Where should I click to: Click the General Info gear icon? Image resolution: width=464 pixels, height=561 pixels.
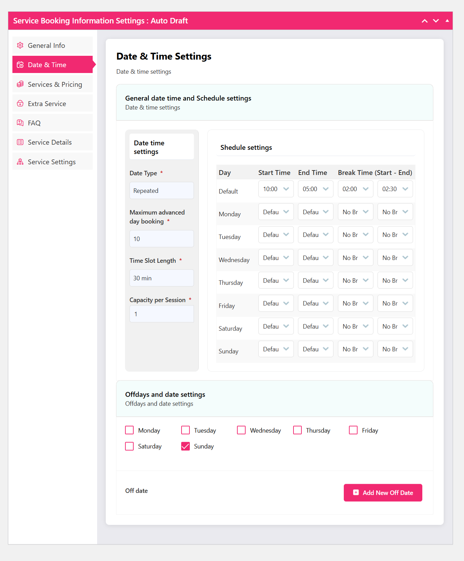tap(20, 45)
